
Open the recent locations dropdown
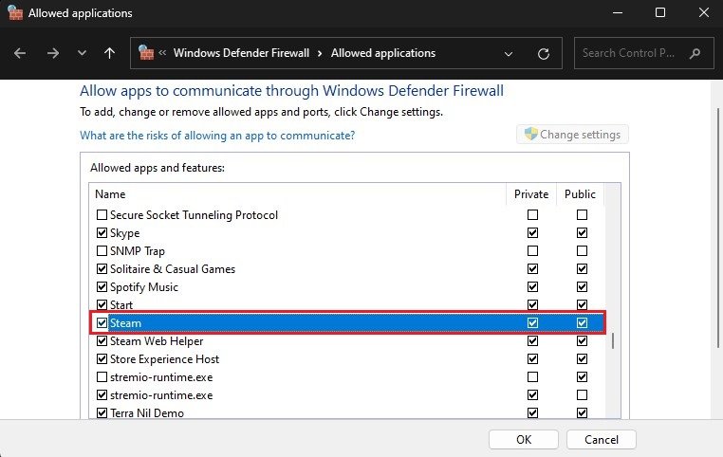click(82, 54)
